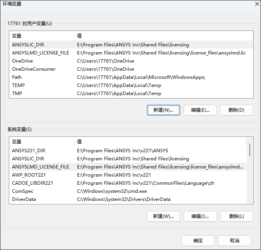Image resolution: width=261 pixels, height=250 pixels.
Task: Select the DriverData system variable
Action: point(128,199)
